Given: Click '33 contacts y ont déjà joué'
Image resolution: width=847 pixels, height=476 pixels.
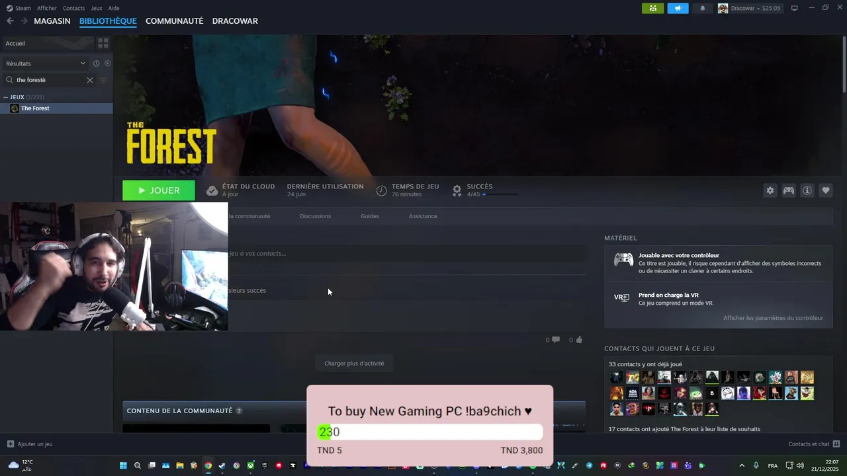Looking at the screenshot, I should pyautogui.click(x=645, y=364).
